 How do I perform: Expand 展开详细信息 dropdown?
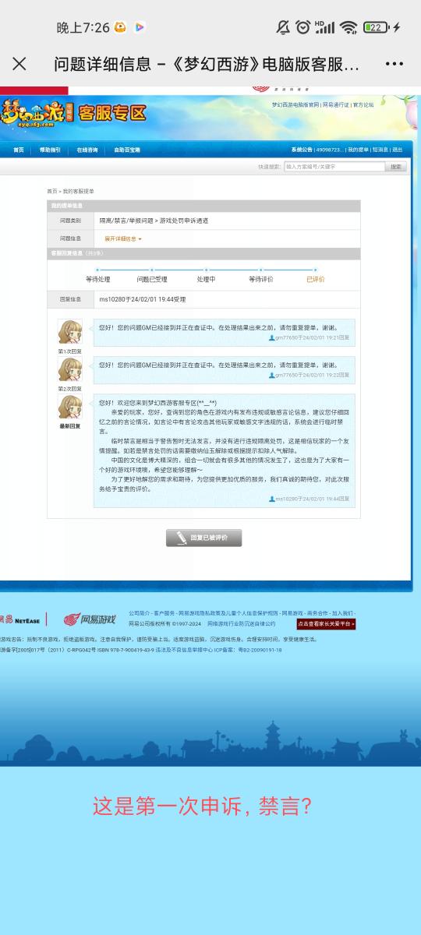click(x=123, y=238)
